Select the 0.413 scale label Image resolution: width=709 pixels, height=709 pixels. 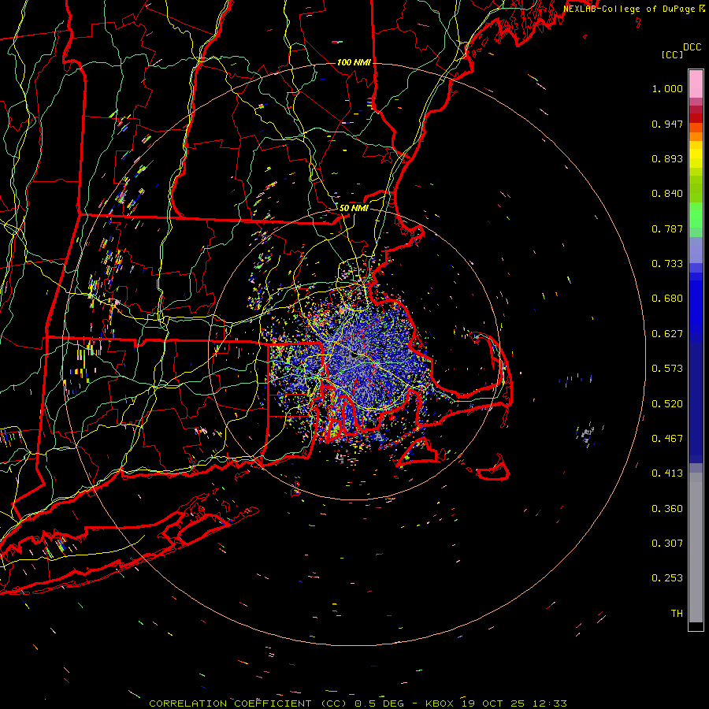(667, 473)
